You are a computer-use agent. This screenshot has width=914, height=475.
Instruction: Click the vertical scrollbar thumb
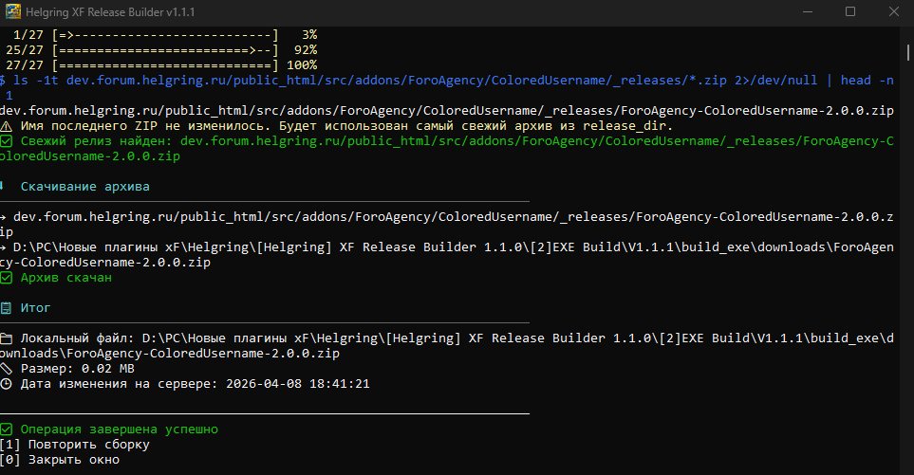pos(908,52)
